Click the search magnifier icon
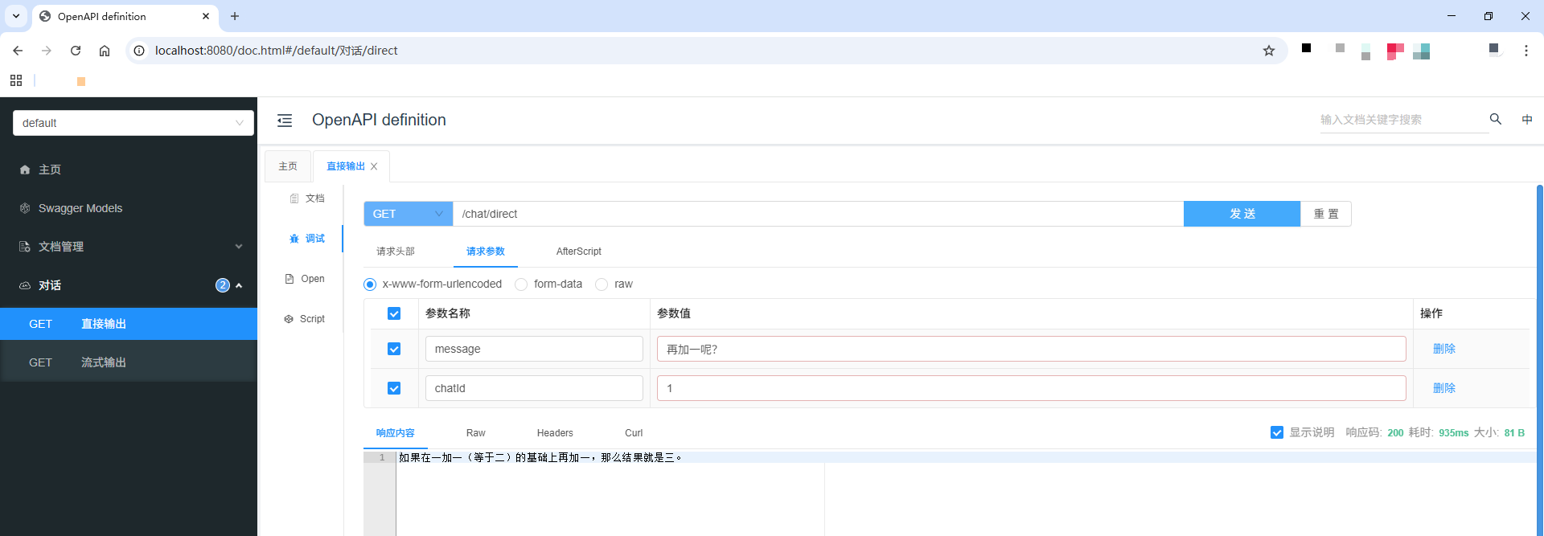The image size is (1544, 536). [x=1496, y=119]
